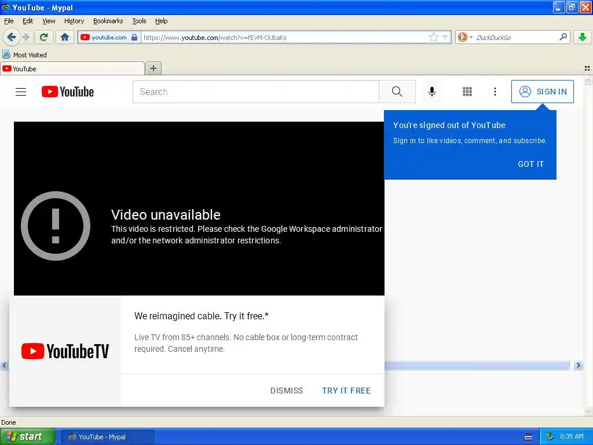Click the padlock site security icon
This screenshot has width=593, height=445.
point(134,37)
